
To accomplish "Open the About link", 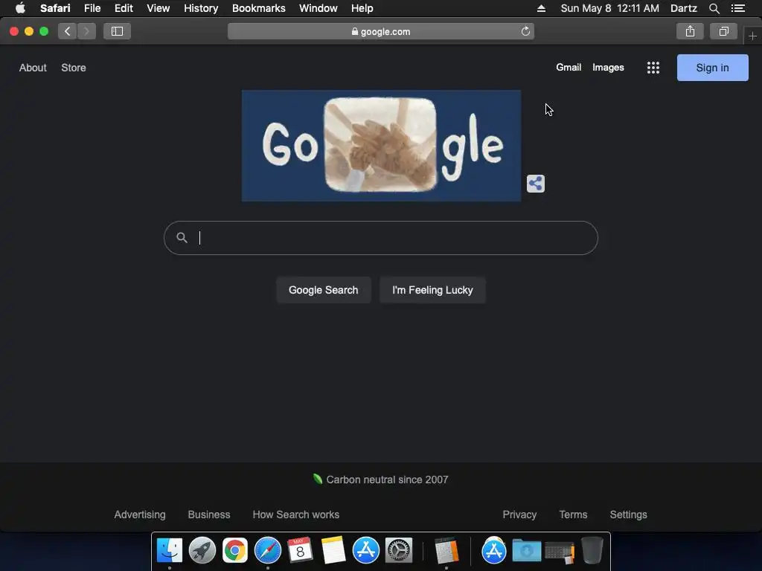I will [x=33, y=68].
